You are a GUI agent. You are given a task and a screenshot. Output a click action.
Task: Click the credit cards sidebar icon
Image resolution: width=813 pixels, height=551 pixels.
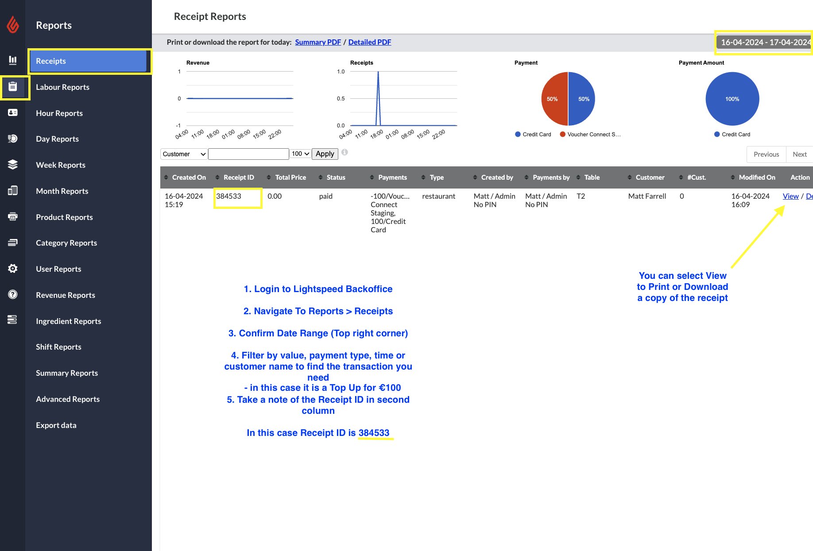[x=13, y=243]
